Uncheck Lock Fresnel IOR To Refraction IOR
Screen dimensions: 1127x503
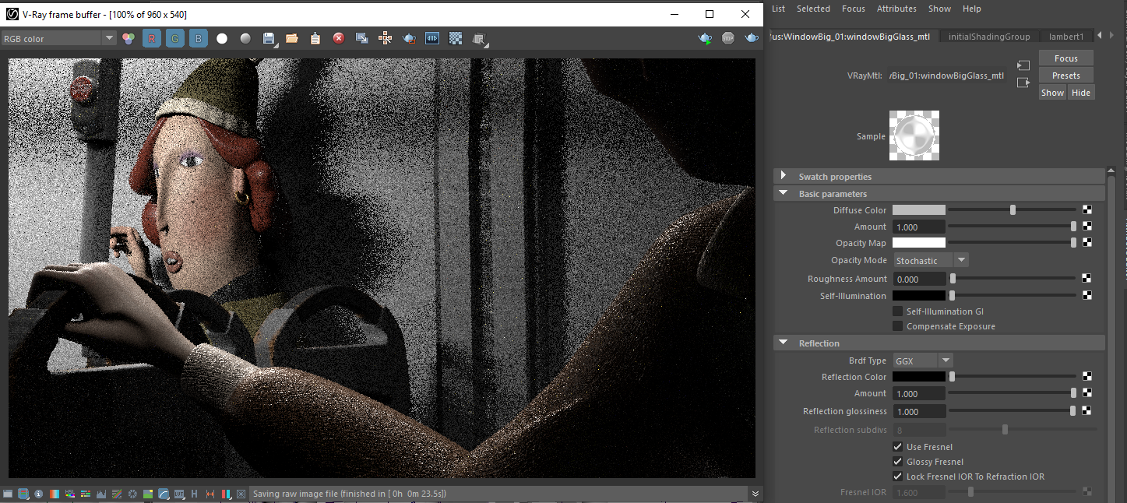[897, 477]
